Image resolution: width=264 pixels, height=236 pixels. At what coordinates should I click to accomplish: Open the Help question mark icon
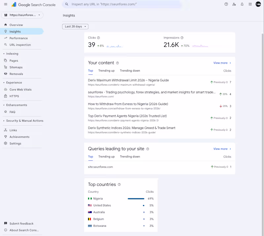click(226, 4)
